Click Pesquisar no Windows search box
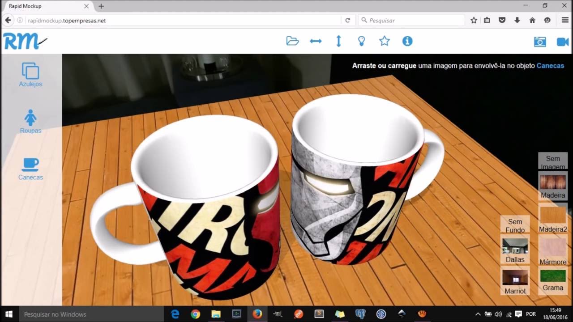This screenshot has height=322, width=573. point(91,314)
